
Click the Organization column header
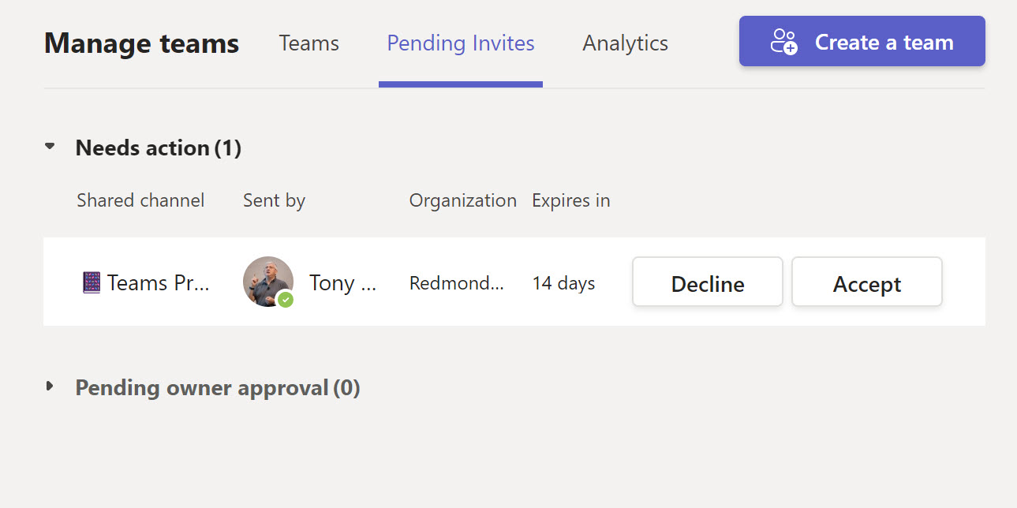462,200
